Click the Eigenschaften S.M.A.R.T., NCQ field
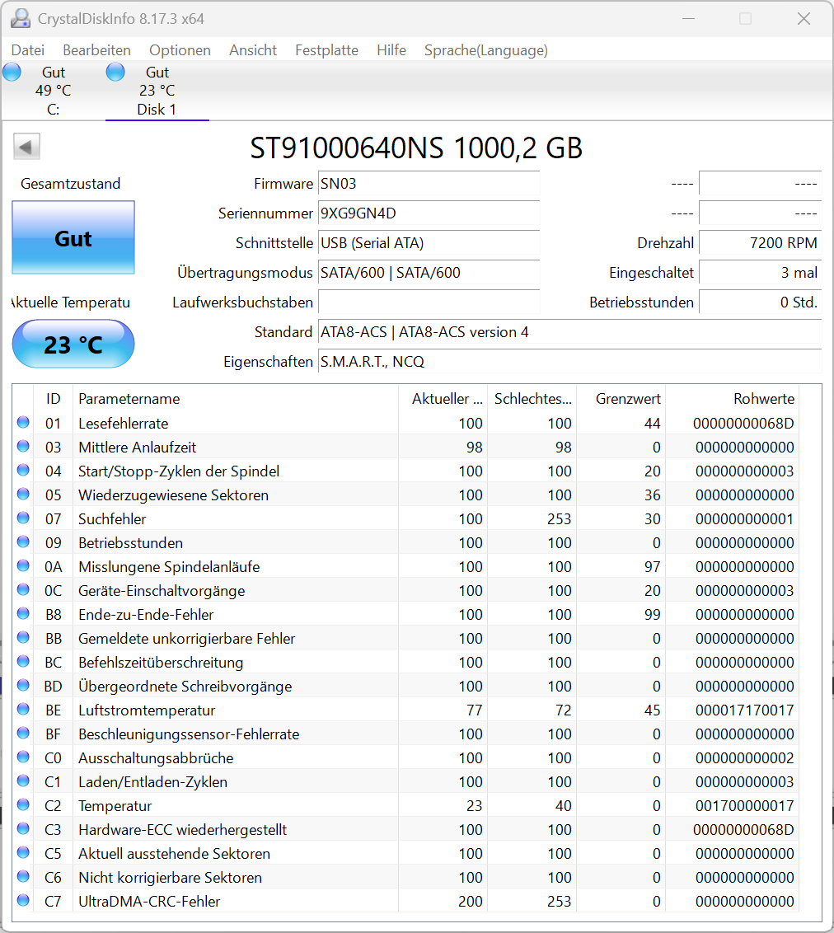834x933 pixels. click(570, 362)
